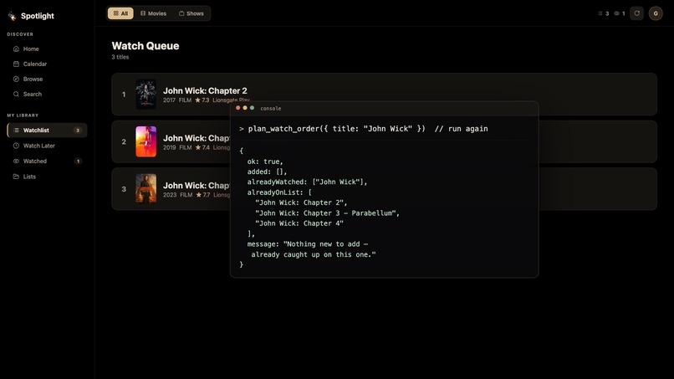Click the refresh button in the top bar
674x379 pixels.
point(636,13)
